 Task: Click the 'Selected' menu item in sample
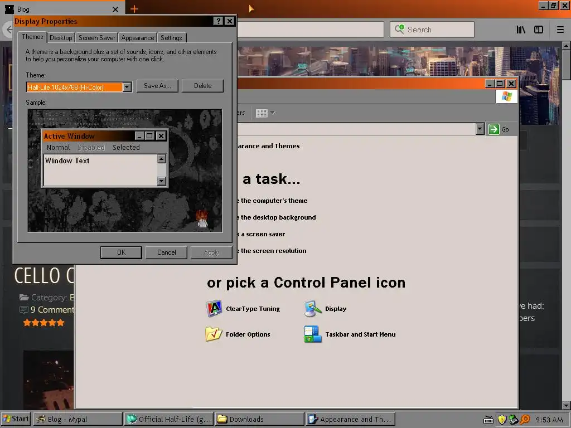point(126,147)
